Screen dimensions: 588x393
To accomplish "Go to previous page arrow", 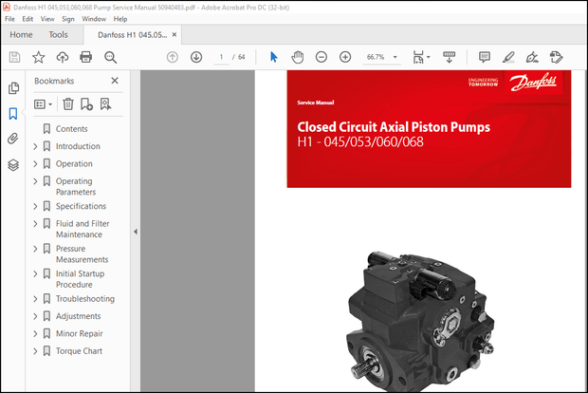I will 172,57.
